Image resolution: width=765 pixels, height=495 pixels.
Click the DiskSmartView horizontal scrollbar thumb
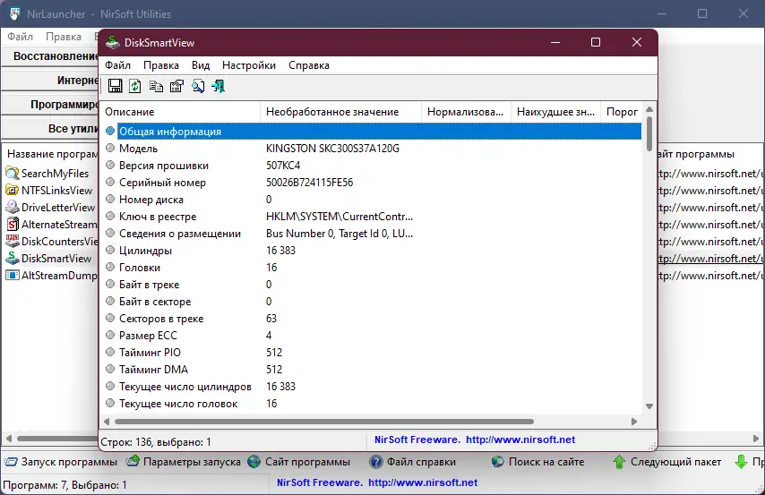click(x=324, y=422)
